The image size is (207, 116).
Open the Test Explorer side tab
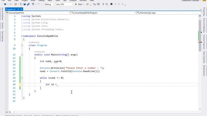click(x=2, y=36)
